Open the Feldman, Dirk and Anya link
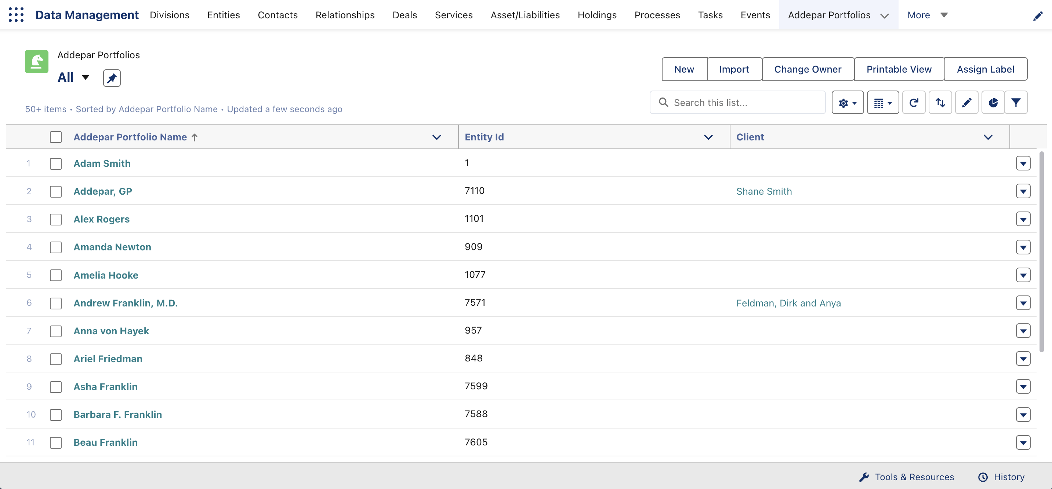The image size is (1052, 489). click(x=788, y=304)
